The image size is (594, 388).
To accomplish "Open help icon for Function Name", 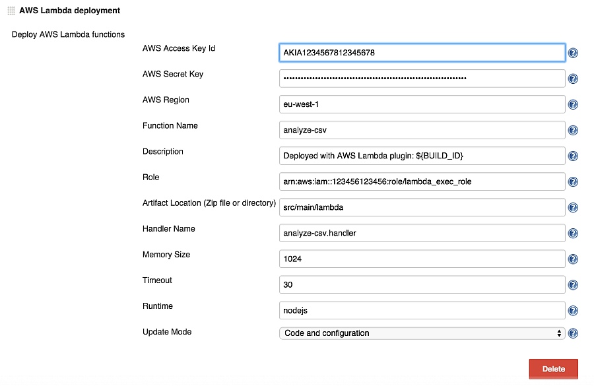I will click(x=573, y=131).
